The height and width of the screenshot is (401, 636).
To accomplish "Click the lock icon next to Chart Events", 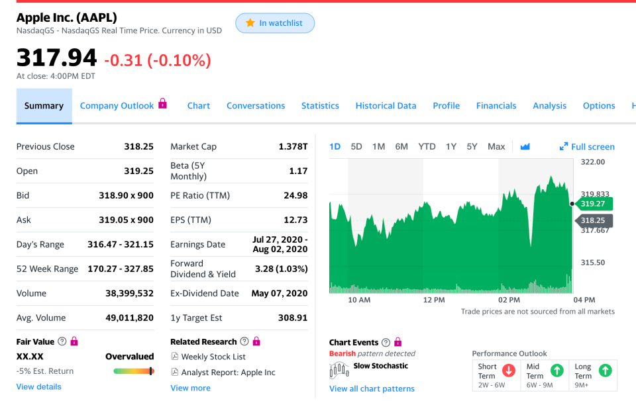I will [398, 342].
